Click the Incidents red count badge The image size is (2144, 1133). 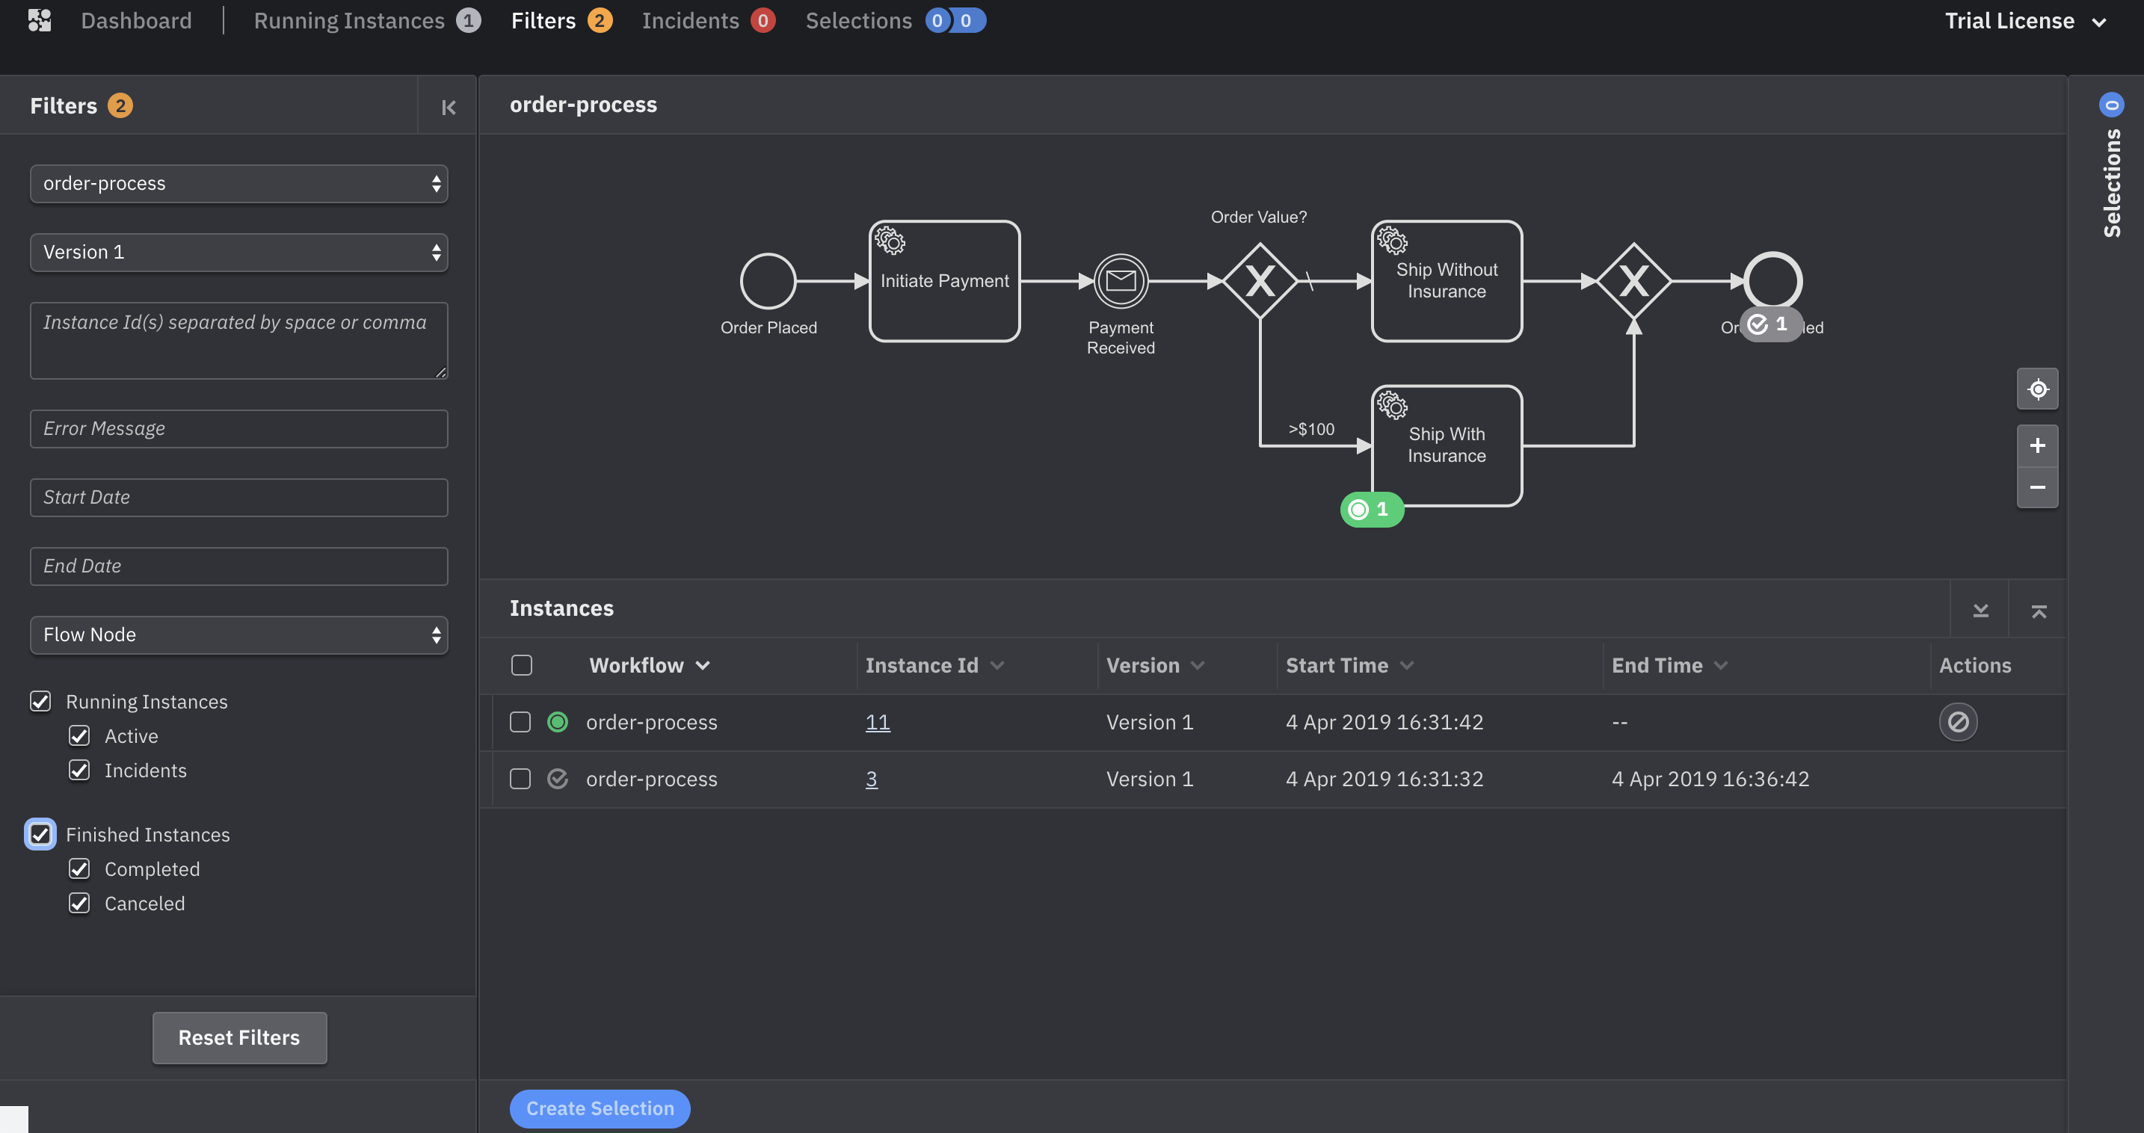coord(763,20)
